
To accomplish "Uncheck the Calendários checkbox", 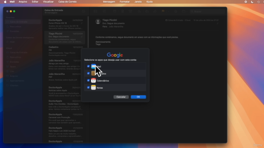I will point(88,81).
